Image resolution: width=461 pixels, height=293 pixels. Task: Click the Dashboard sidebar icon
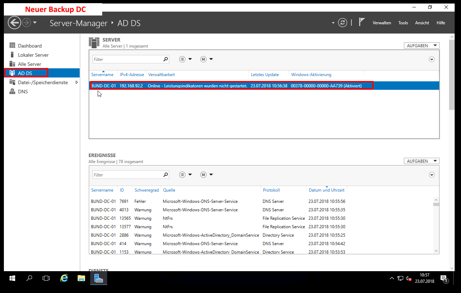[12, 46]
